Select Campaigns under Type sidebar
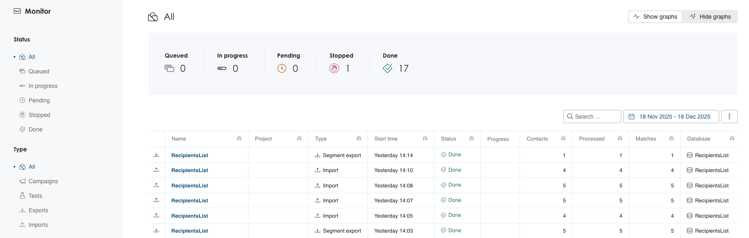This screenshot has width=749, height=238. (x=43, y=181)
